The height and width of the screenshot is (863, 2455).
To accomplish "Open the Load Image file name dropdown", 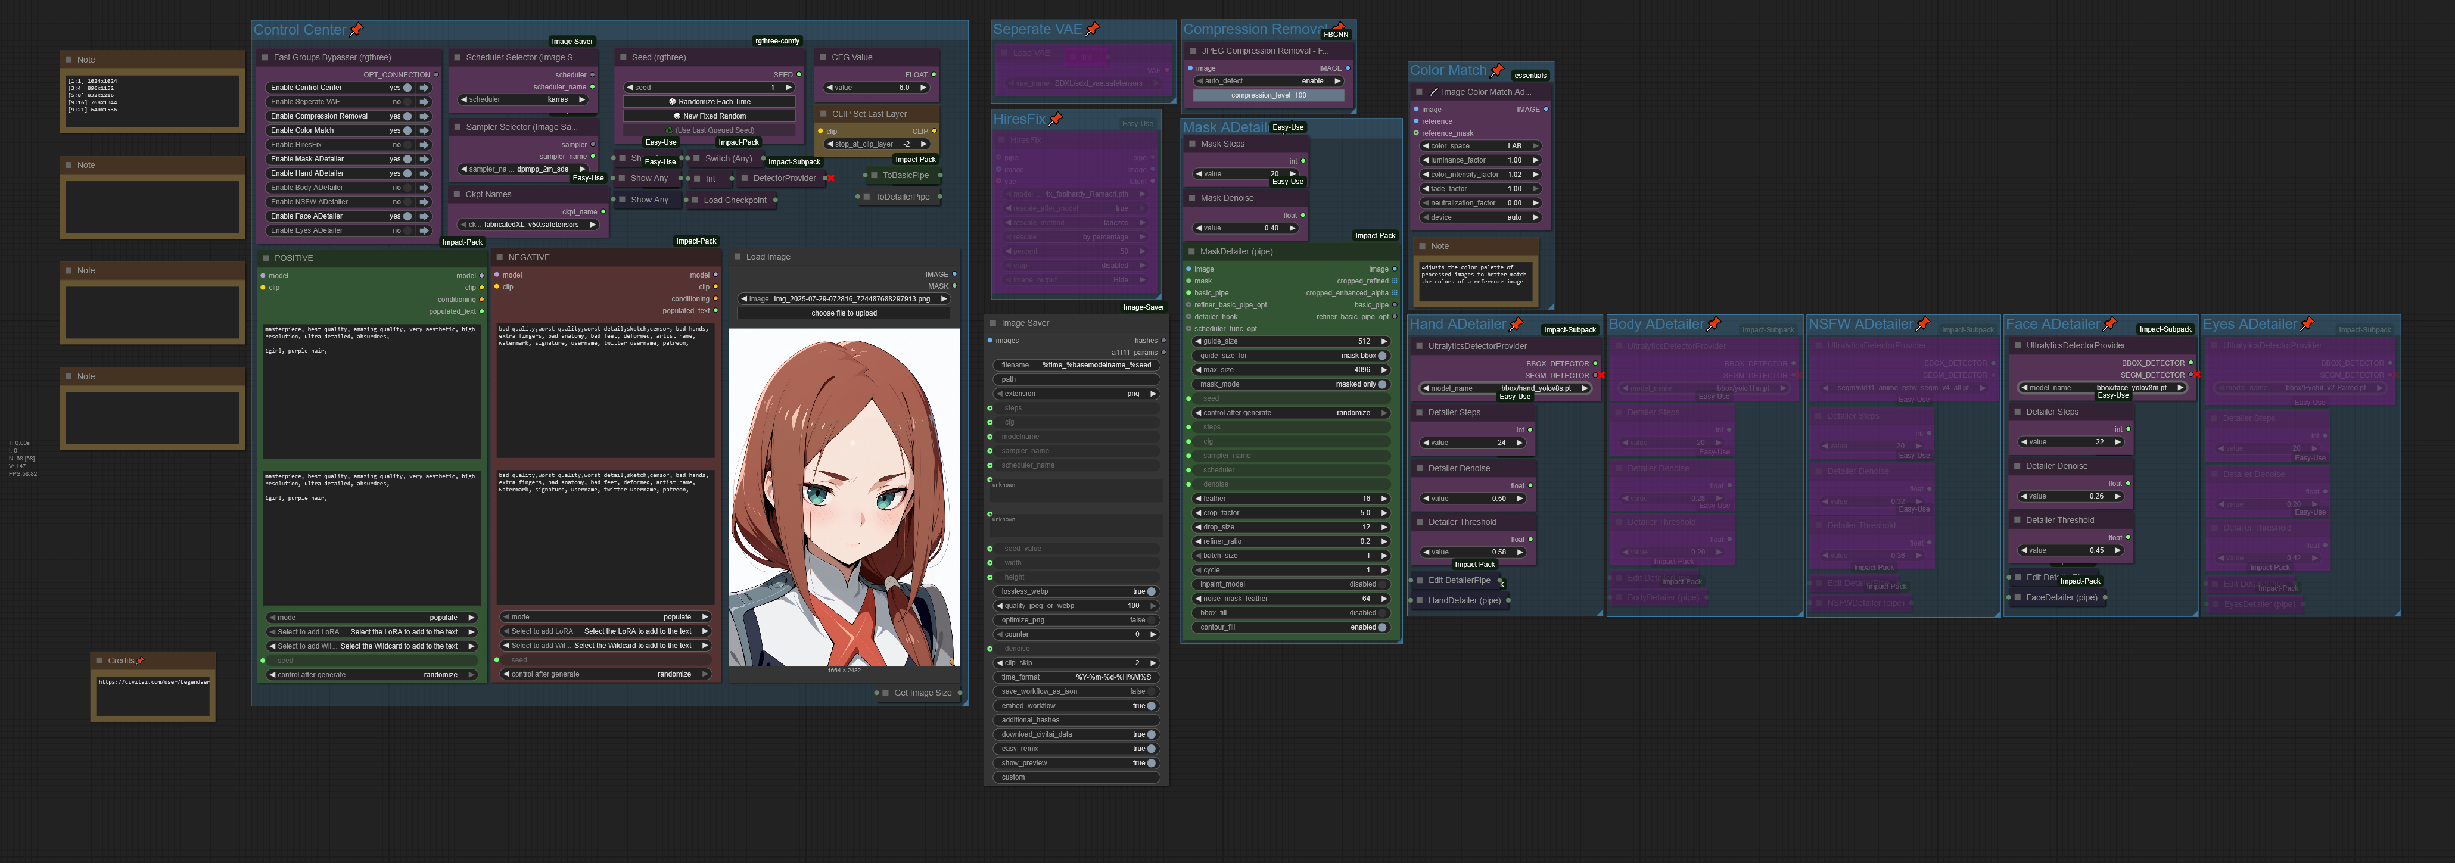I will (844, 299).
